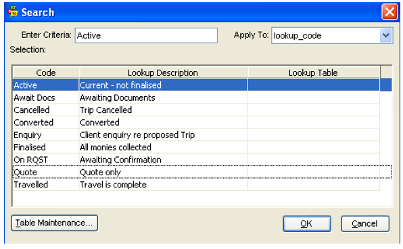Click the Search dialog title bar icon

coord(13,12)
